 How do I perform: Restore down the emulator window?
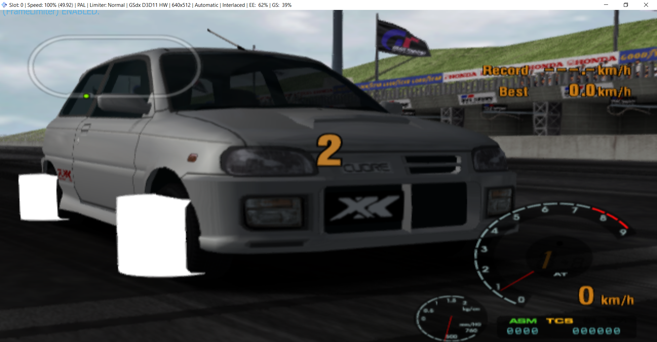click(x=626, y=5)
